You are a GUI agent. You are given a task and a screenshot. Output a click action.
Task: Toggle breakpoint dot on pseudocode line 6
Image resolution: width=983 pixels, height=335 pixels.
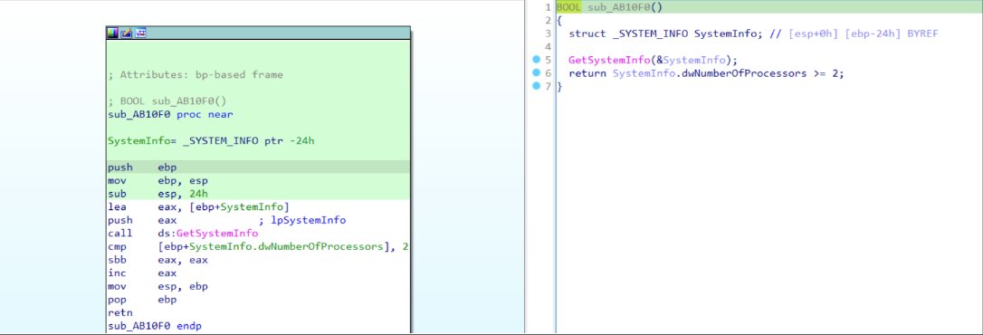536,72
